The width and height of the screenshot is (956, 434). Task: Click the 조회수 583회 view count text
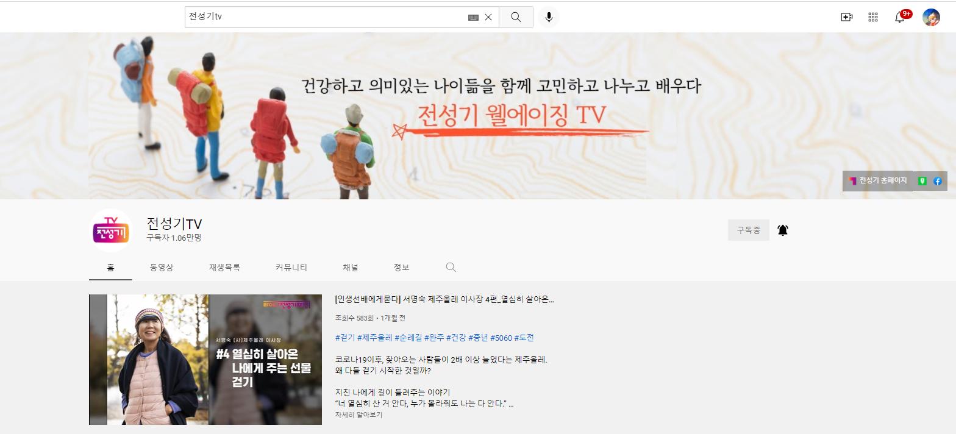(x=354, y=318)
